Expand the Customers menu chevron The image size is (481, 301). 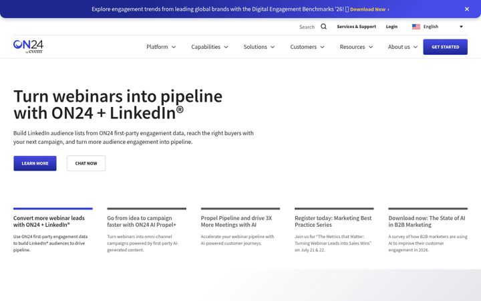(322, 47)
